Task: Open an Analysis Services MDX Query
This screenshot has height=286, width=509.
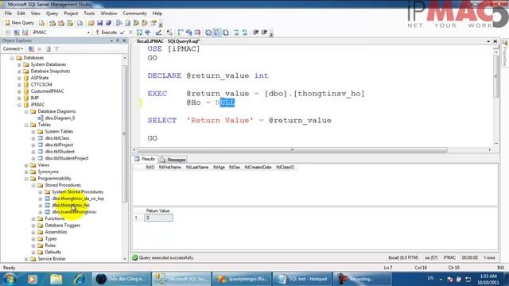Action: (52, 23)
